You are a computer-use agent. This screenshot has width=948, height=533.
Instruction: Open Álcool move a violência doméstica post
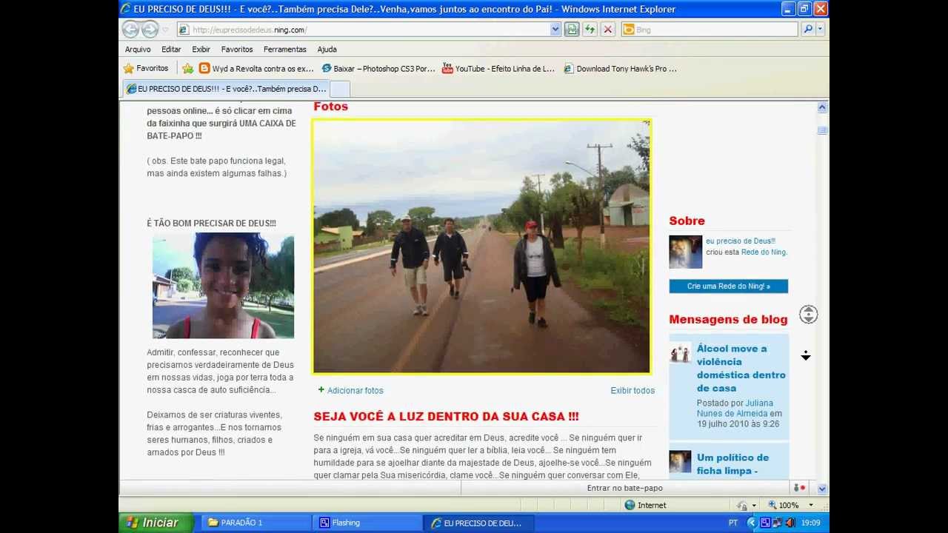741,368
